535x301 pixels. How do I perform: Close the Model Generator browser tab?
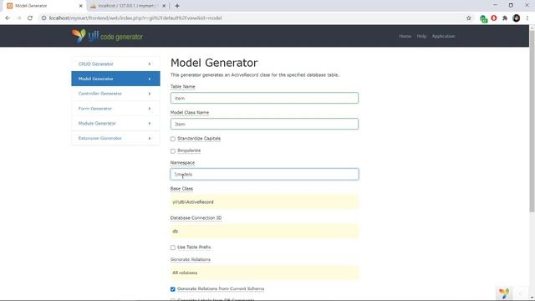[x=80, y=6]
